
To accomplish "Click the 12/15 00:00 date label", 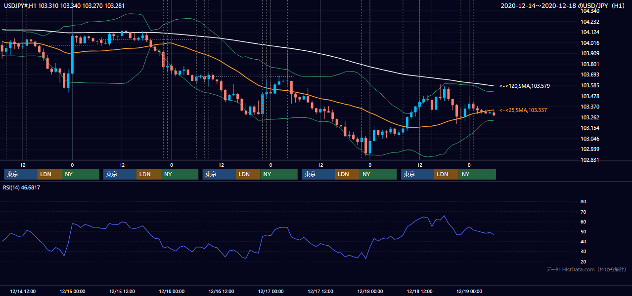I will point(72,291).
